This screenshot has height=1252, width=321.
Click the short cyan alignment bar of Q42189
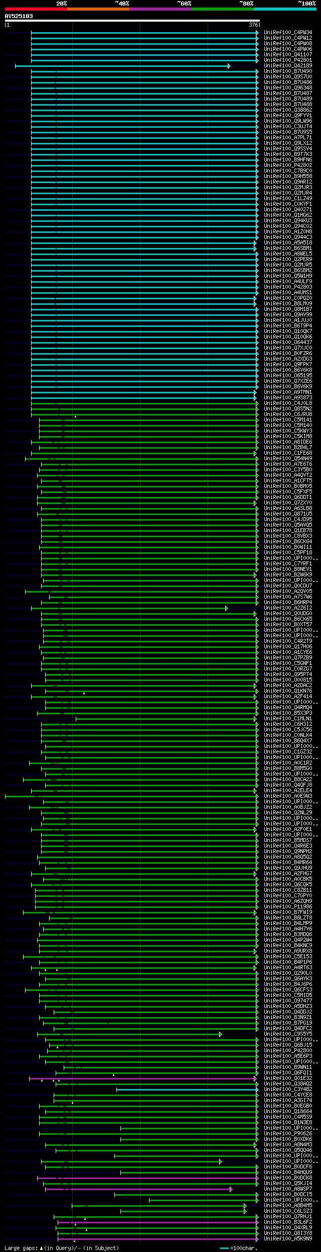point(121,66)
